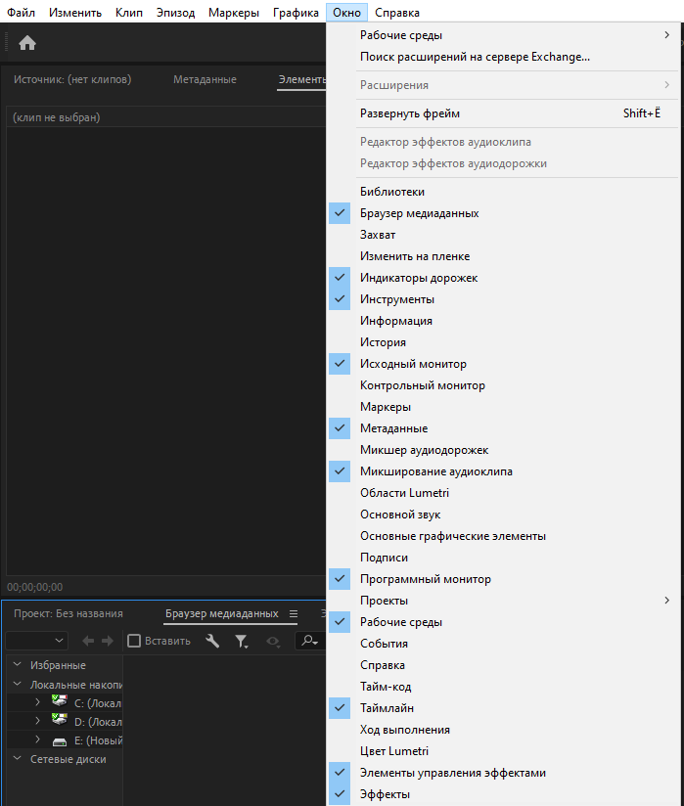Collapse the Сетевые диски node

(x=17, y=759)
